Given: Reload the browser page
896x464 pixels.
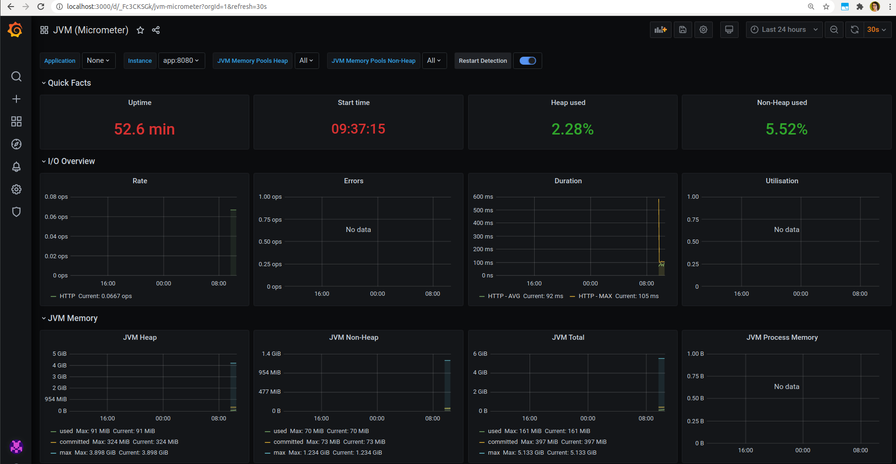Looking at the screenshot, I should 41,7.
